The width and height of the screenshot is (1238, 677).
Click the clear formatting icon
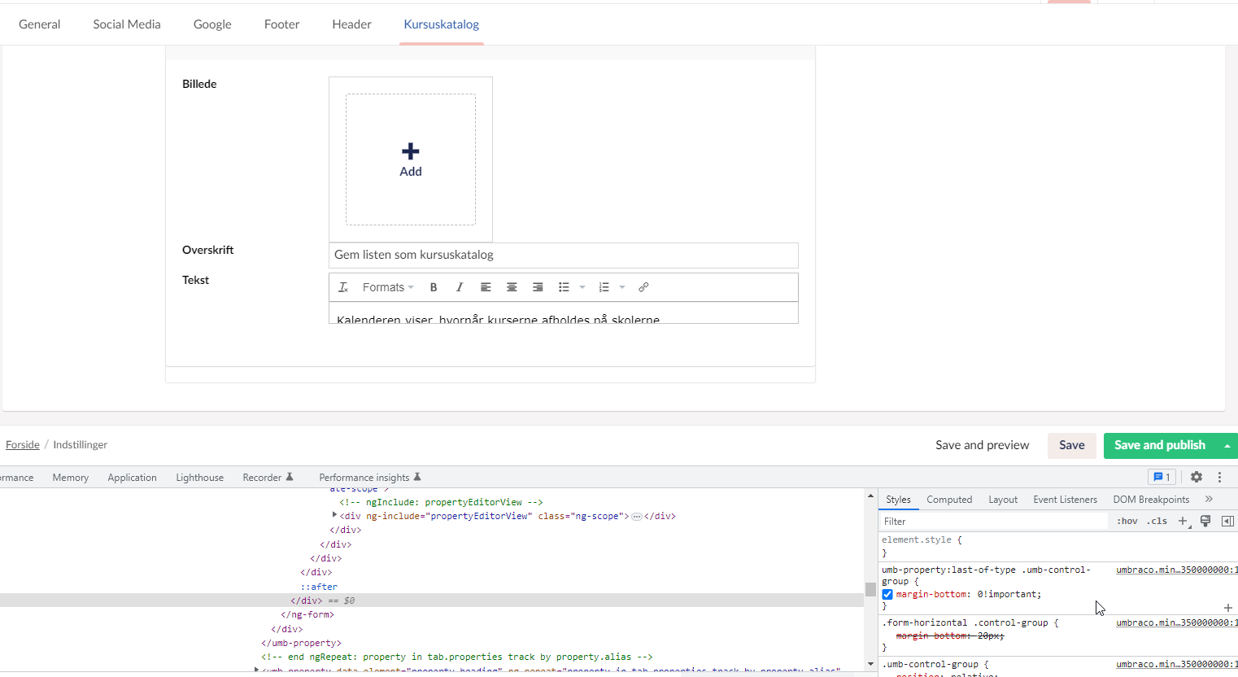[x=342, y=286]
